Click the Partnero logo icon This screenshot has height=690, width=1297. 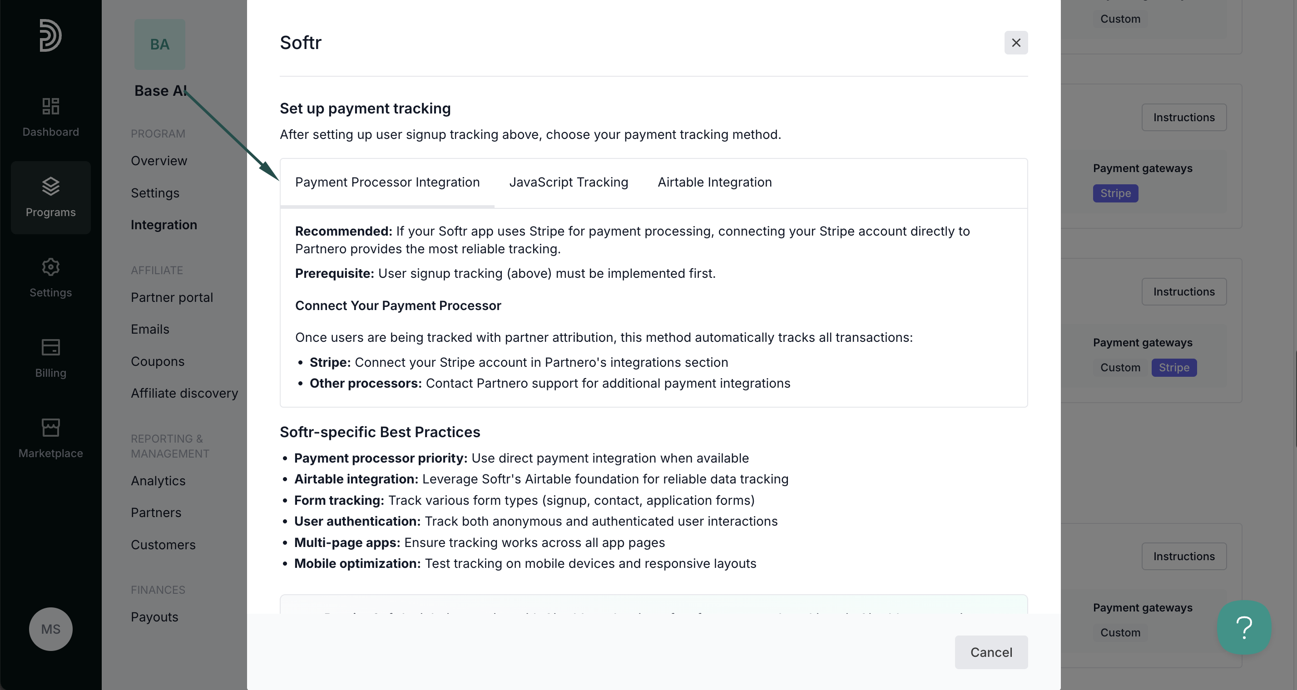coord(50,35)
